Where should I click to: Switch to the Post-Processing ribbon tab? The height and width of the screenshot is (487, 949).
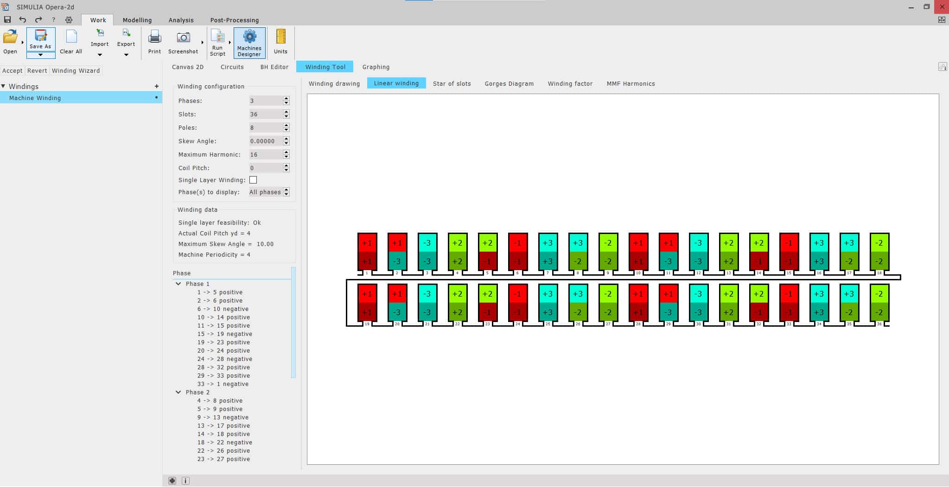235,20
